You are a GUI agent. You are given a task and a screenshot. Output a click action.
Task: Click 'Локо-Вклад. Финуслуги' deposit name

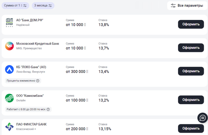(x=31, y=72)
